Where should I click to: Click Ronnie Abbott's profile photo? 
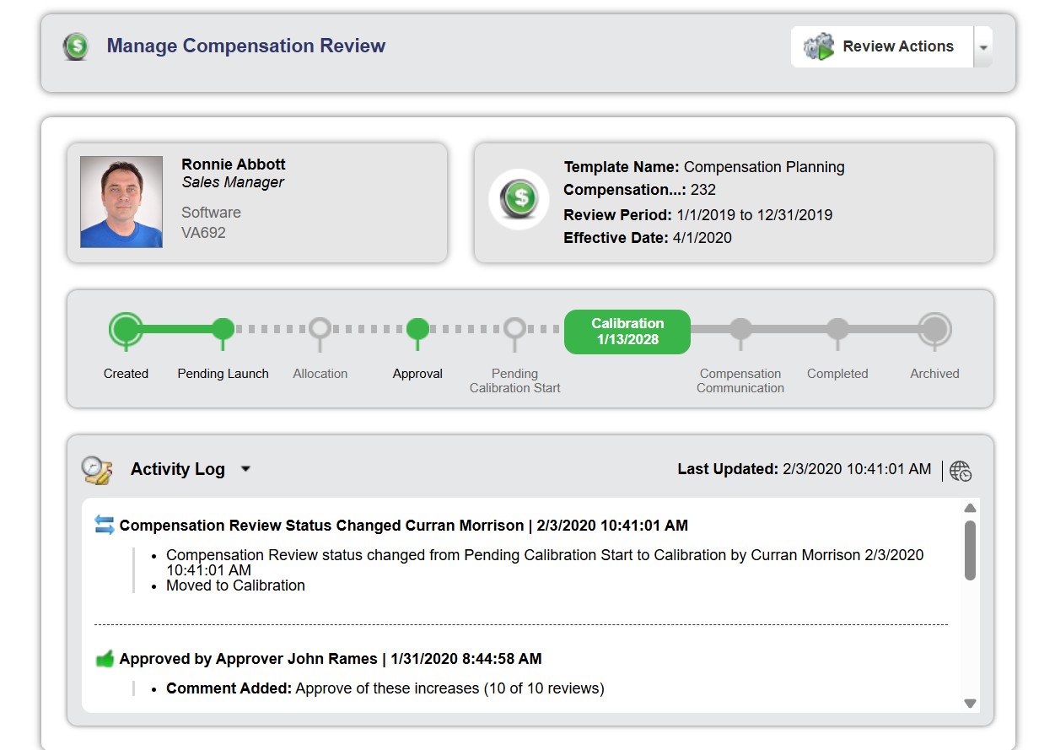(x=121, y=202)
